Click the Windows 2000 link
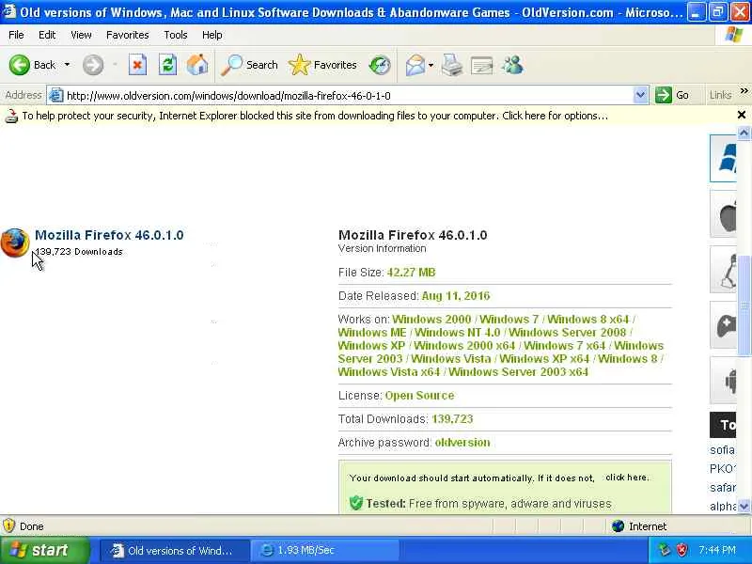Screen dimensions: 752x564 coord(431,320)
